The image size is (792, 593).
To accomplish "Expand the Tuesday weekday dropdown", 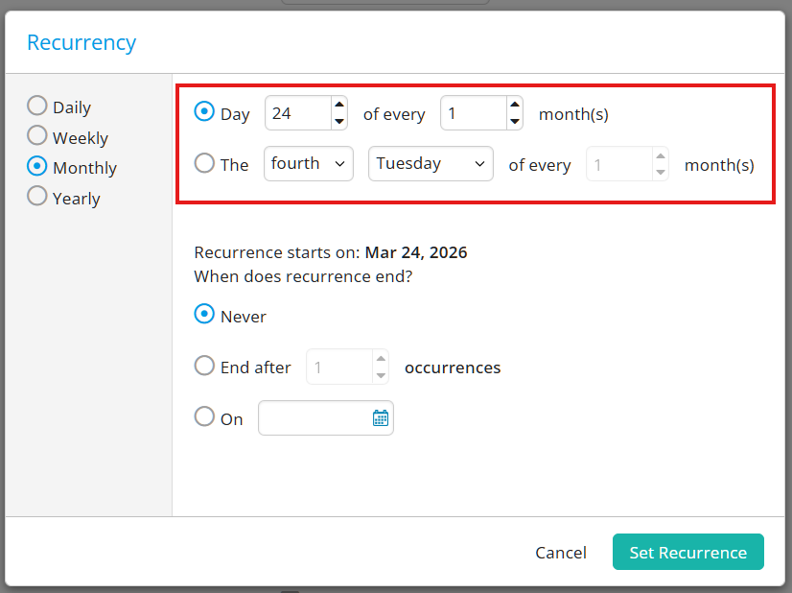I will click(431, 164).
